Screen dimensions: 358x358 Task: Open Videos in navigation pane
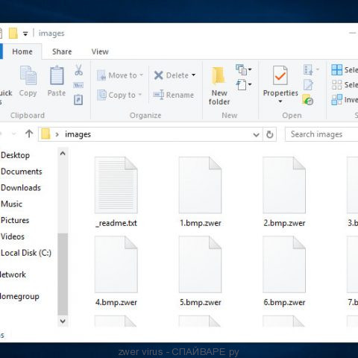[x=13, y=236]
